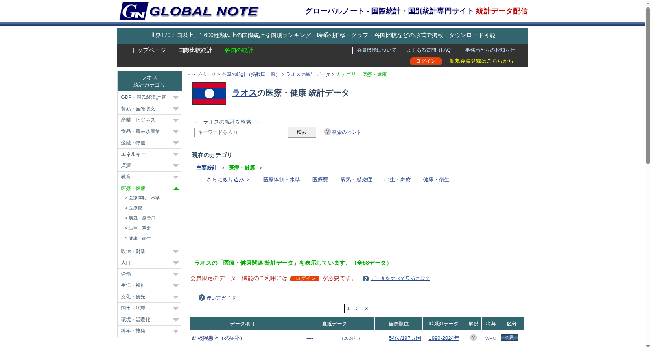Narrow down to 病気・感染症 link
Screen dimensions: 651x350
(x=356, y=179)
